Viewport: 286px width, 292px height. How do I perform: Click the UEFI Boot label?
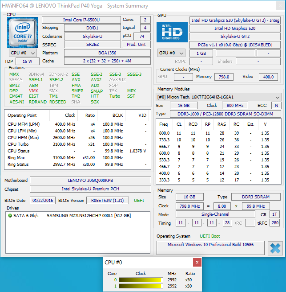pyautogui.click(x=209, y=236)
